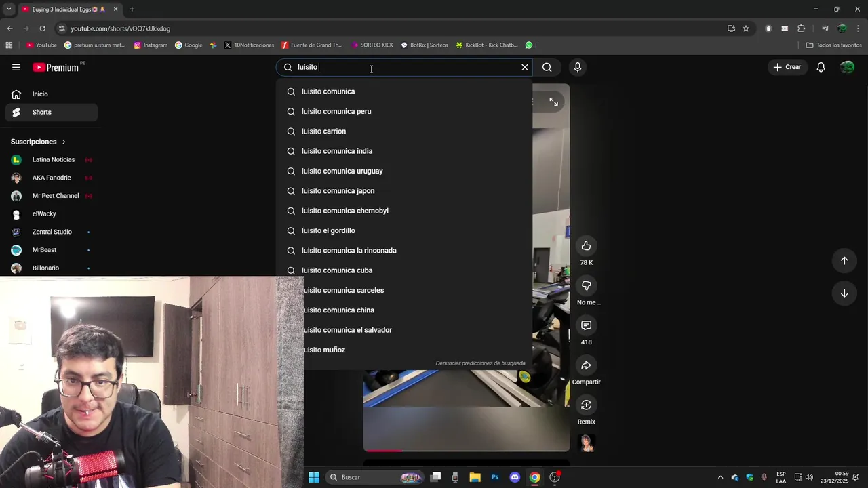This screenshot has width=868, height=488.
Task: Open the Chrome three-dot menu
Action: (x=859, y=28)
